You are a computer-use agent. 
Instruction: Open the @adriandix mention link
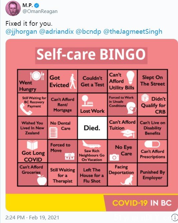56,31
